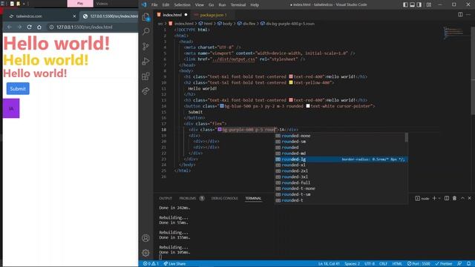Click the errors and warnings status item
This screenshot has height=267, width=475.
tap(151, 264)
